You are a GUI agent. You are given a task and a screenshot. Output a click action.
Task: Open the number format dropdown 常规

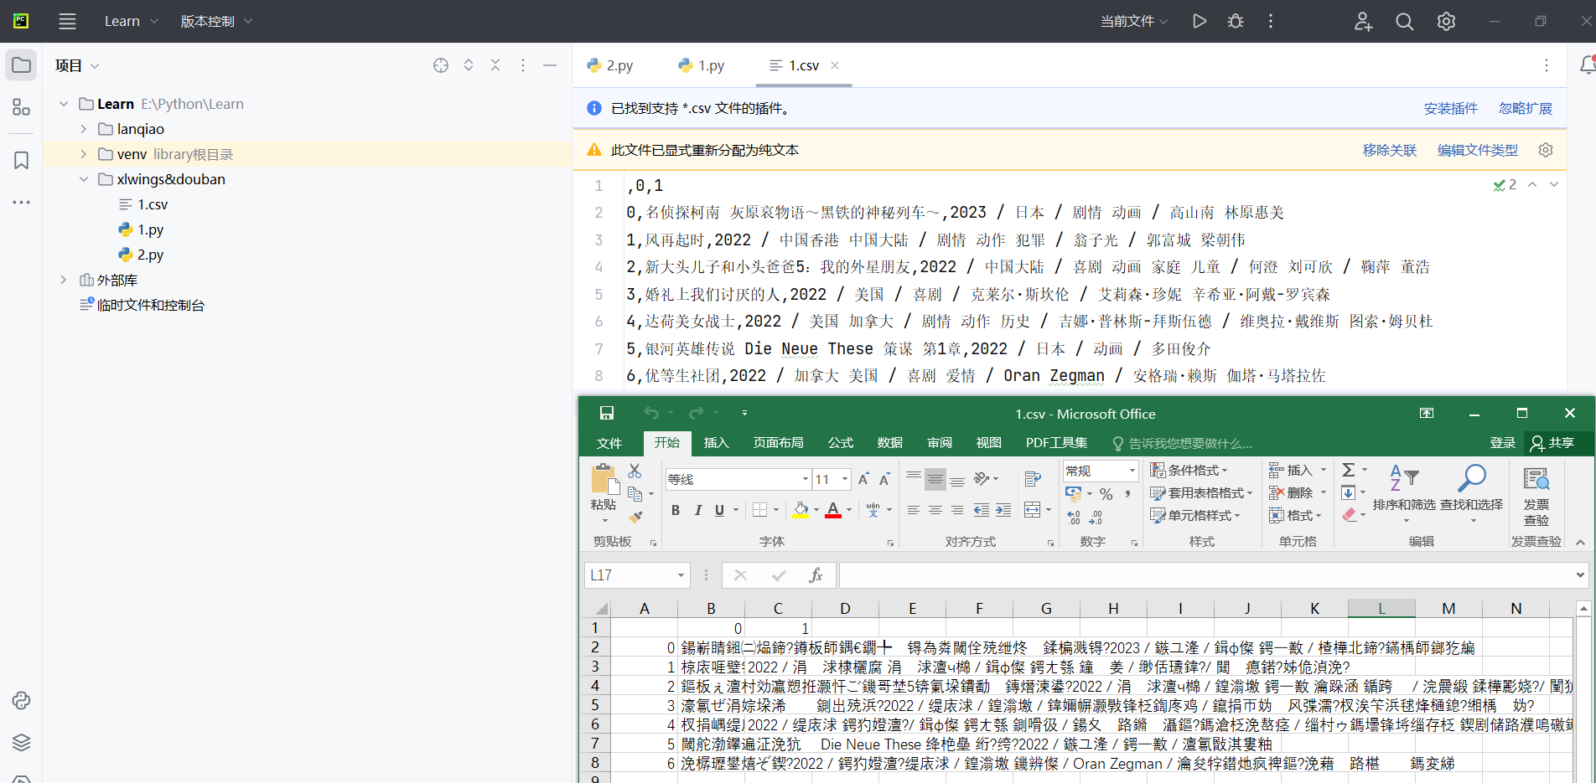pos(1132,471)
